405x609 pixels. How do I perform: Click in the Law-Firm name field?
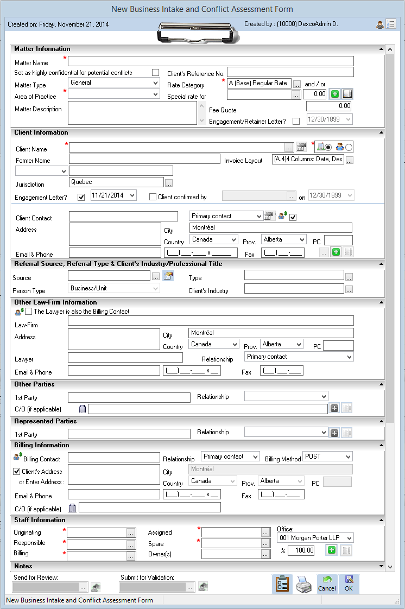coord(211,320)
